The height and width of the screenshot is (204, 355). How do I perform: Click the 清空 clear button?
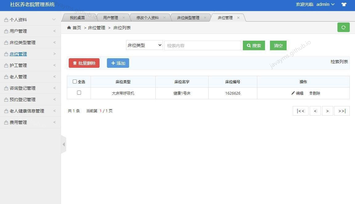click(x=278, y=45)
